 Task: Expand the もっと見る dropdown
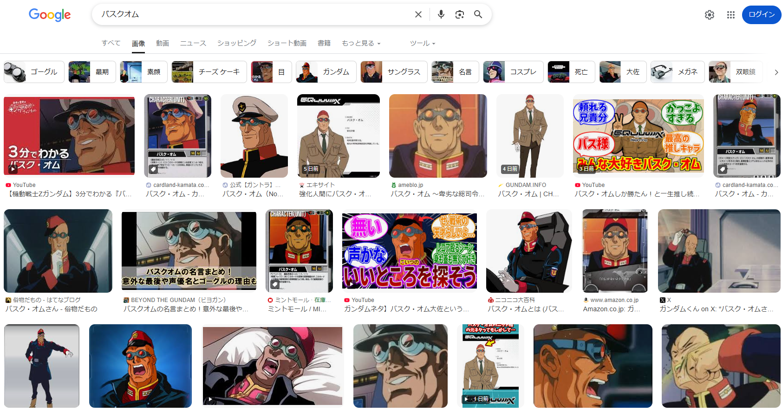361,43
